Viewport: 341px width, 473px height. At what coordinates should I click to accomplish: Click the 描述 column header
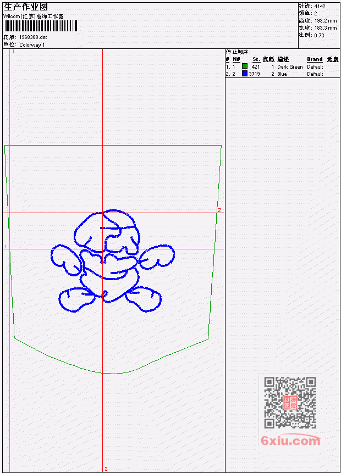click(283, 59)
